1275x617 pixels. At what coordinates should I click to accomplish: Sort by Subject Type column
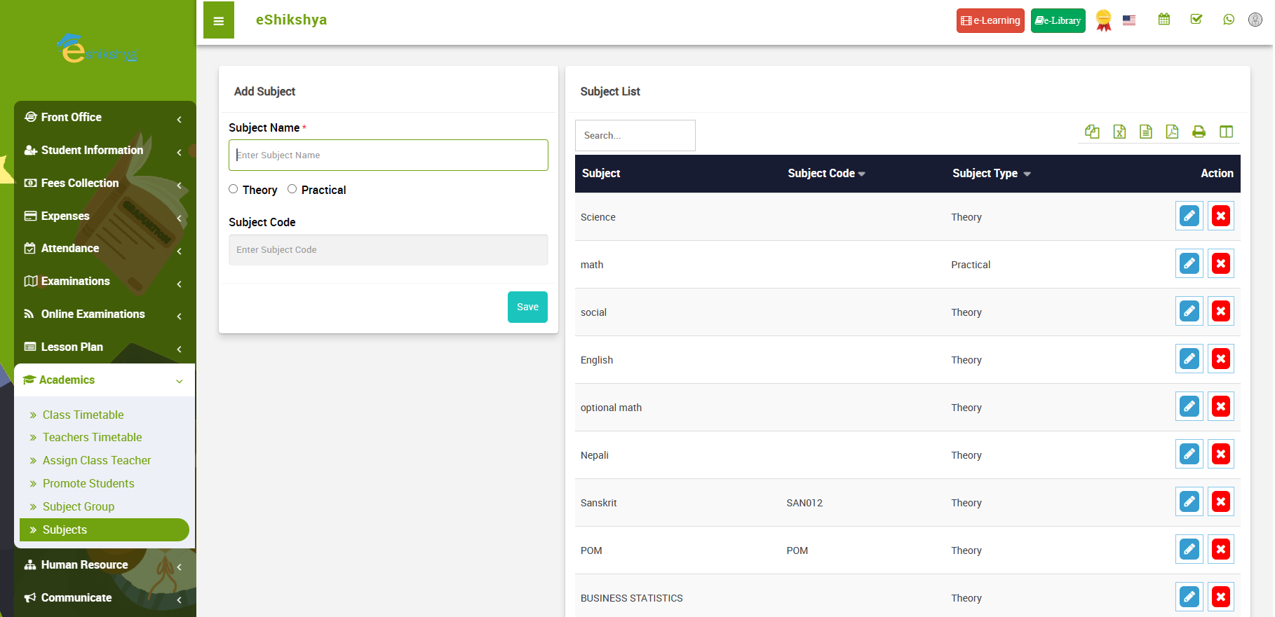click(990, 173)
